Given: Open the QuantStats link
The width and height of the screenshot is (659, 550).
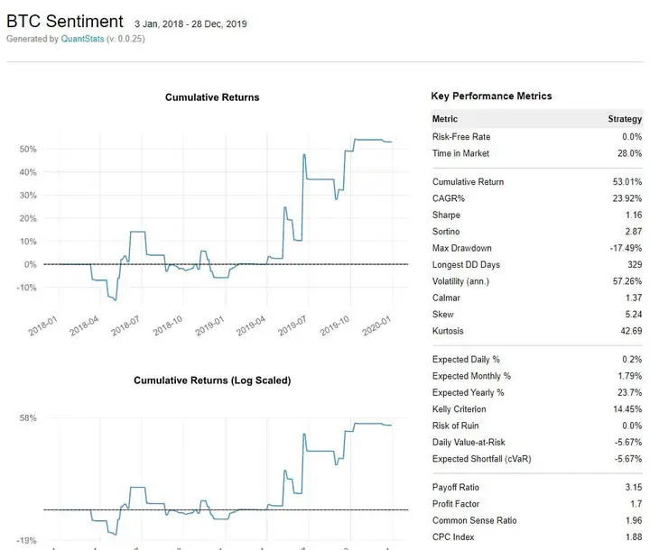Looking at the screenshot, I should coord(82,39).
